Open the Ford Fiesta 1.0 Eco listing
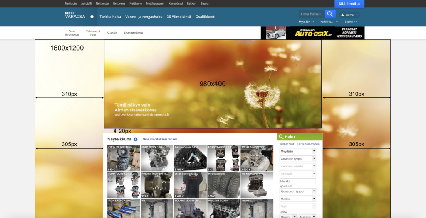This screenshot has height=218, width=426. pos(157,158)
